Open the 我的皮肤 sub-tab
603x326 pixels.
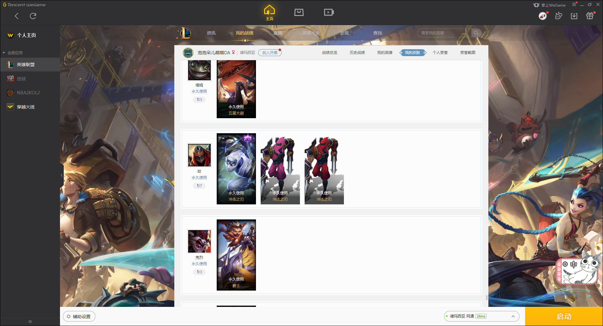(413, 53)
